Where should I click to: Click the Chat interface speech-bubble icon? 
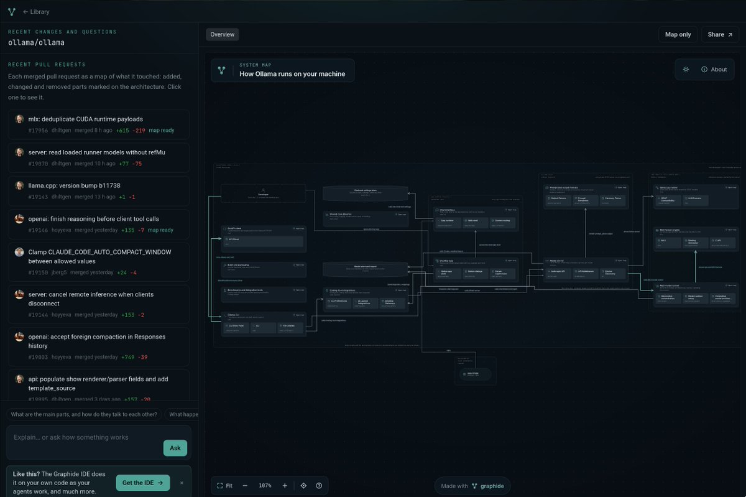pyautogui.click(x=436, y=210)
